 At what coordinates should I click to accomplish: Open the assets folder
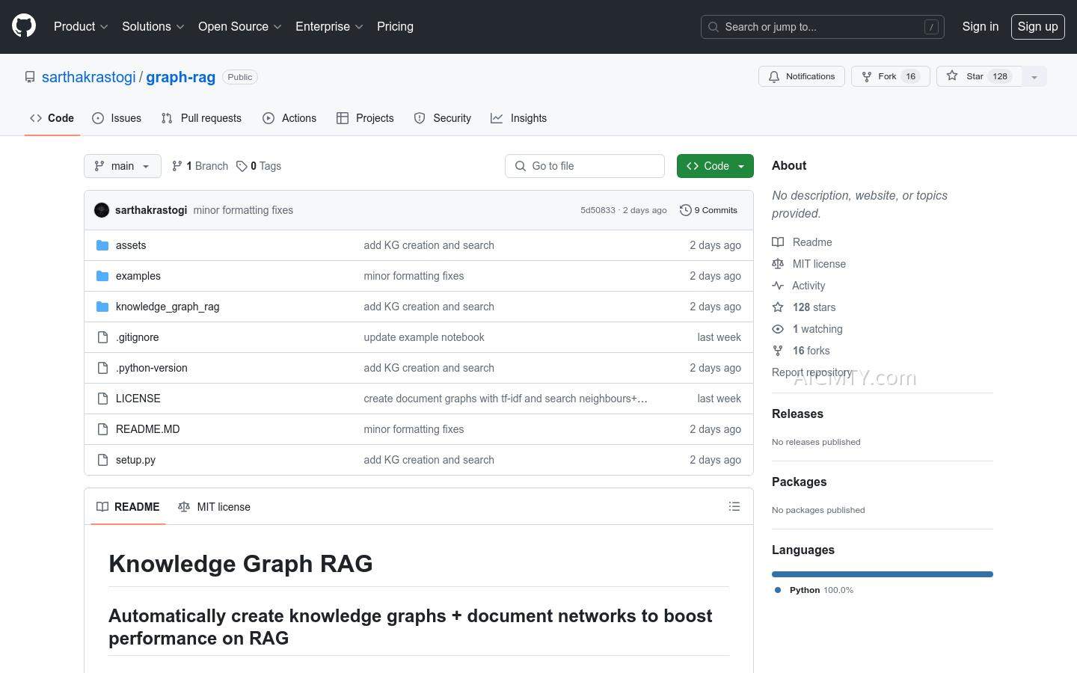click(x=131, y=245)
